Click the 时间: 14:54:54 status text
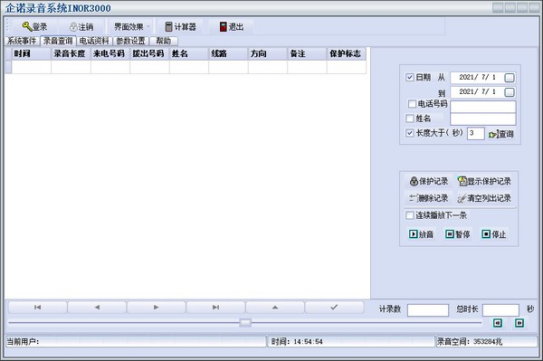 [297, 342]
